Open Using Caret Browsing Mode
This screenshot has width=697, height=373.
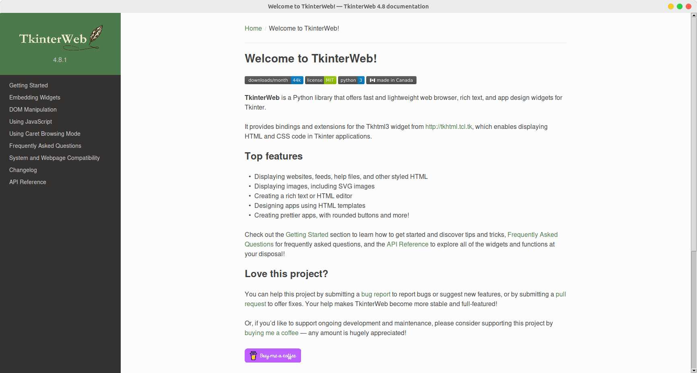coord(45,134)
